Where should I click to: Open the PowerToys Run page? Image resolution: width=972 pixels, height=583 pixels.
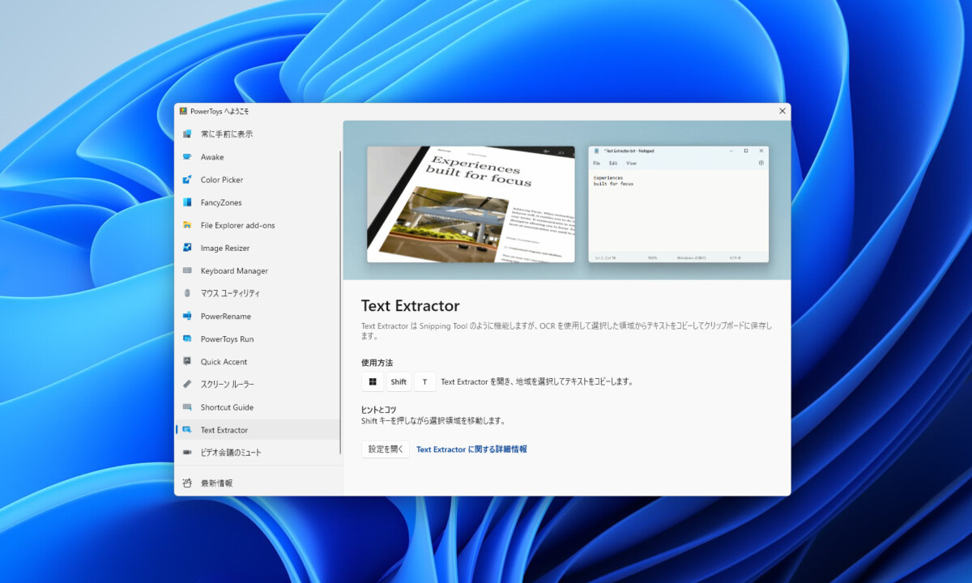(258, 338)
